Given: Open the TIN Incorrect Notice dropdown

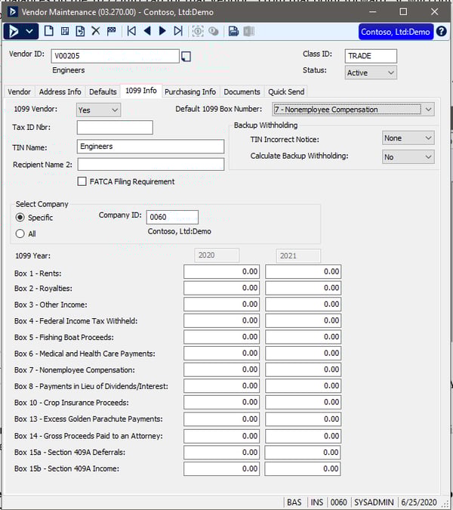Looking at the screenshot, I should pos(408,138).
